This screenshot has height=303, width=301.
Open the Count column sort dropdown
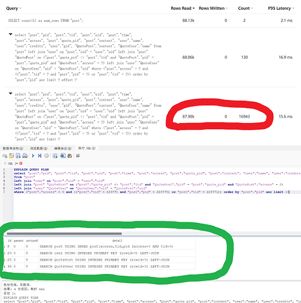(252, 8)
